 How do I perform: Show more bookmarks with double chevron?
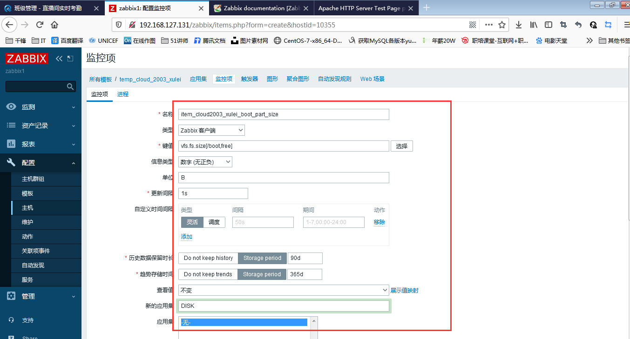click(x=589, y=40)
